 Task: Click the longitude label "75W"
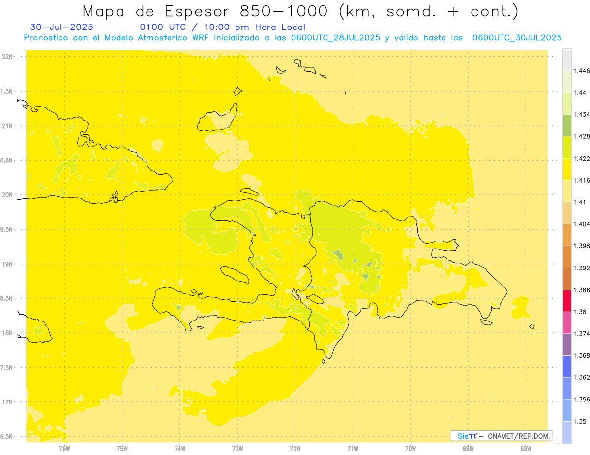coord(122,449)
